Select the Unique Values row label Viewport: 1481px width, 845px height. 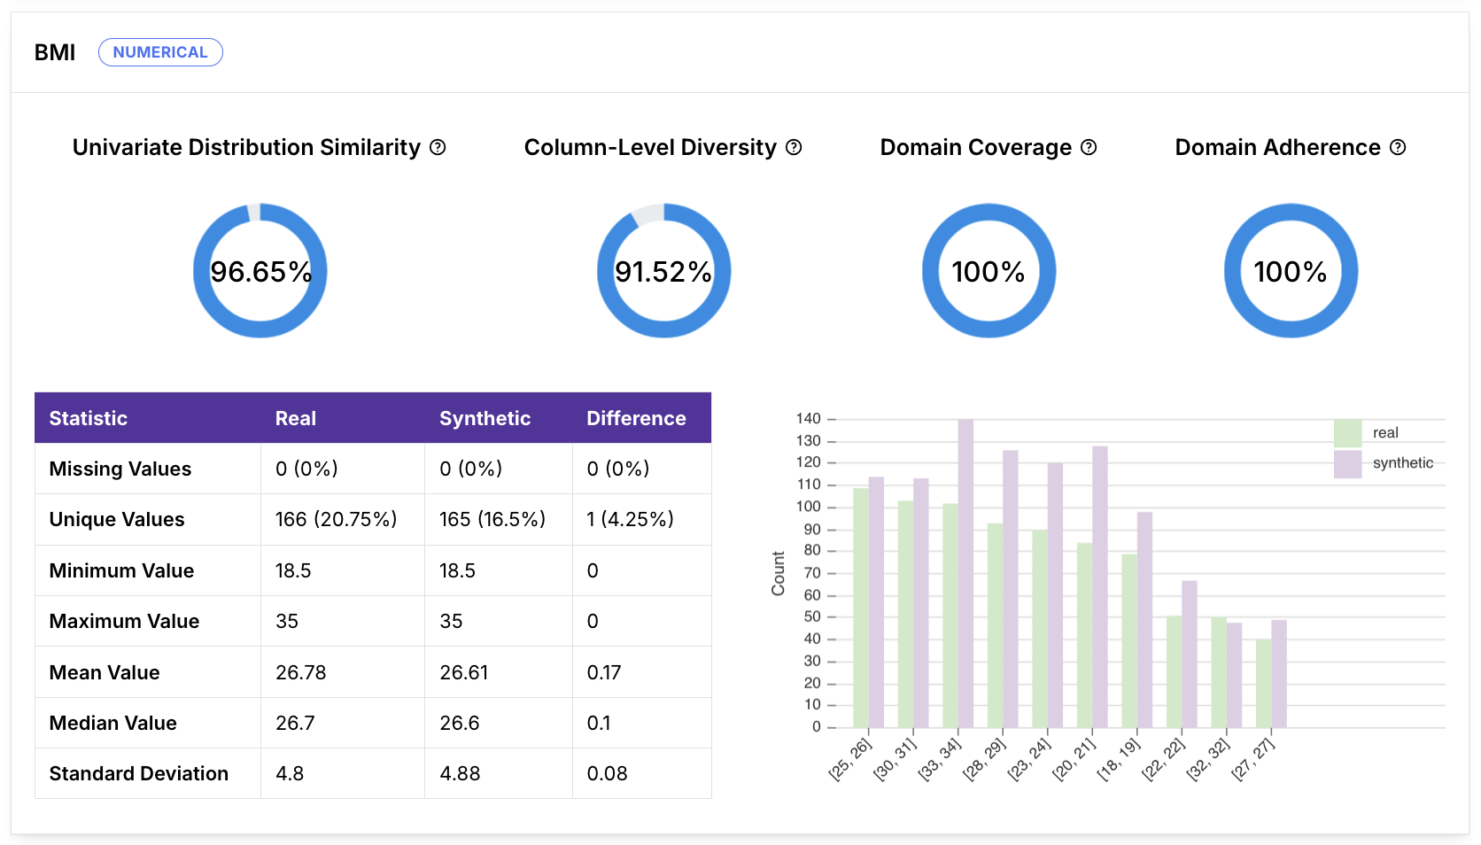(117, 519)
